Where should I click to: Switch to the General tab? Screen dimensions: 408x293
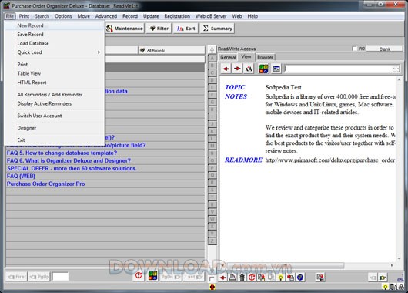tap(228, 57)
